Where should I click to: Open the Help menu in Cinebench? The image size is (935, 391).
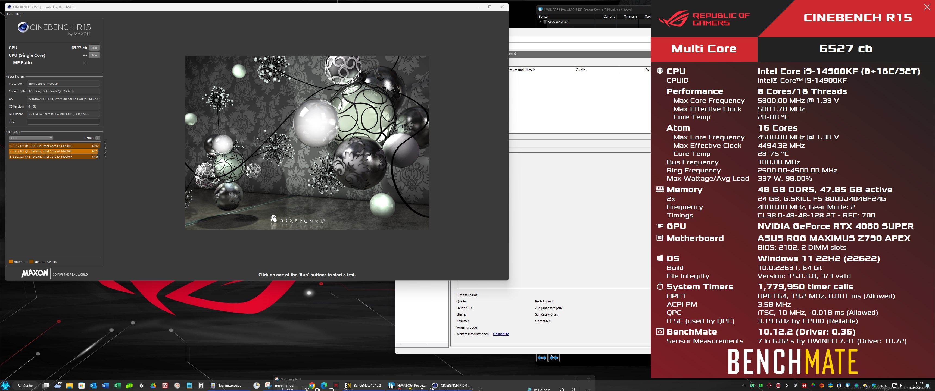click(19, 14)
